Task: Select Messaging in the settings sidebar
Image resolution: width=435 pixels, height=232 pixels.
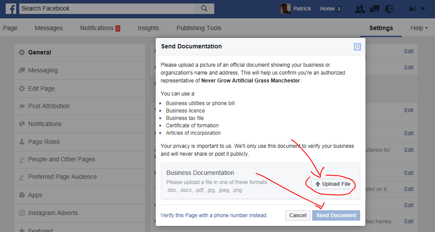Action: click(x=80, y=70)
